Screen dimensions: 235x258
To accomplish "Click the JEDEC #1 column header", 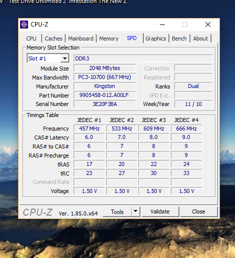I will [89, 120].
